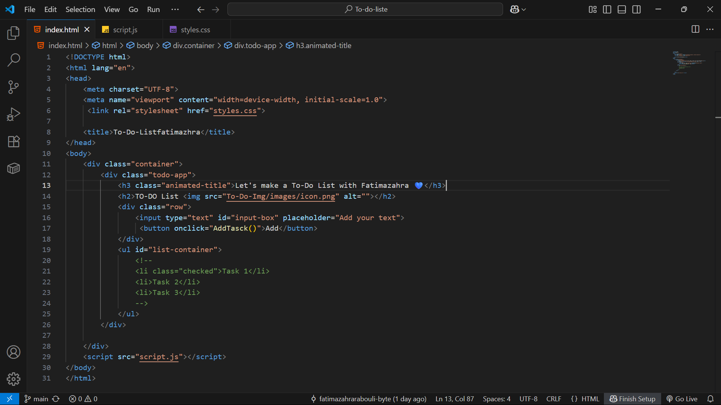
Task: Start the Go Live server
Action: coord(682,399)
